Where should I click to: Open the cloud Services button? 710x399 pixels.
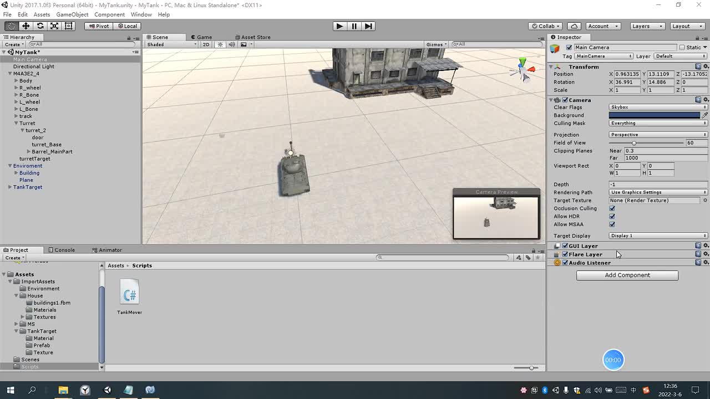click(x=574, y=26)
